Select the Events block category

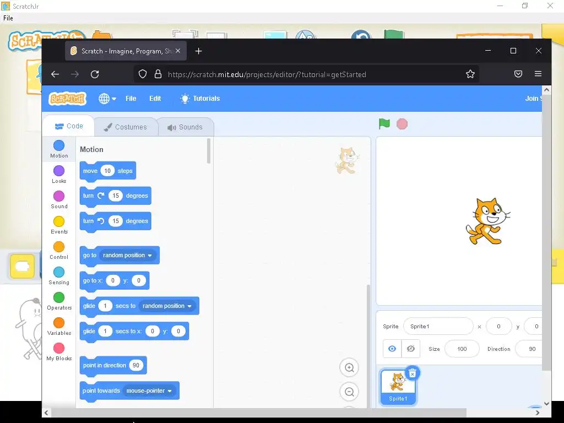59,225
